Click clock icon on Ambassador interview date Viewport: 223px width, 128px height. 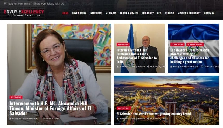[x=148, y=67]
